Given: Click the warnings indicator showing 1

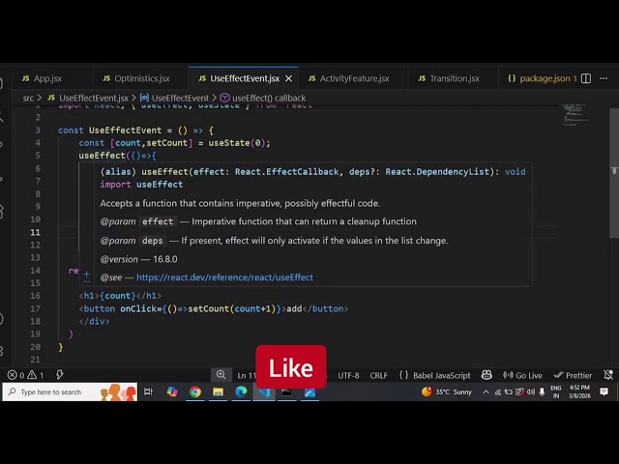Looking at the screenshot, I should [36, 375].
